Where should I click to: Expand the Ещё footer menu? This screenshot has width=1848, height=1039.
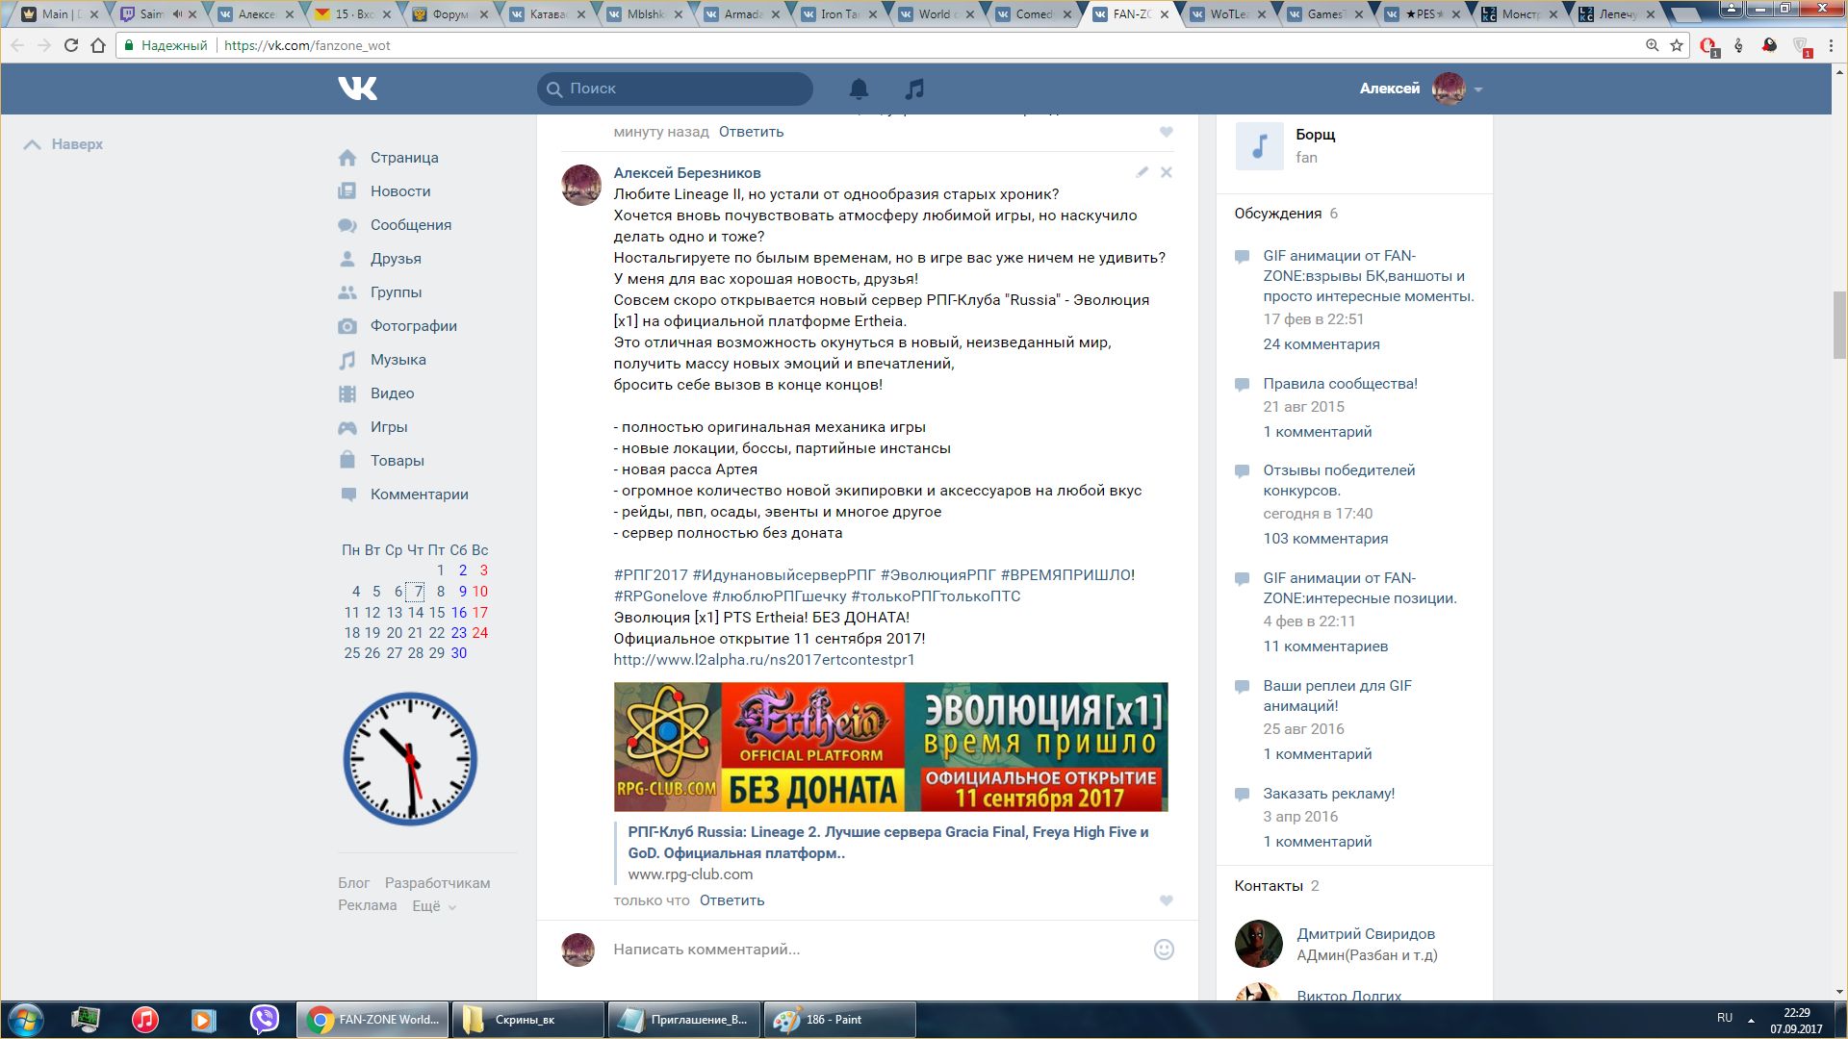[434, 906]
